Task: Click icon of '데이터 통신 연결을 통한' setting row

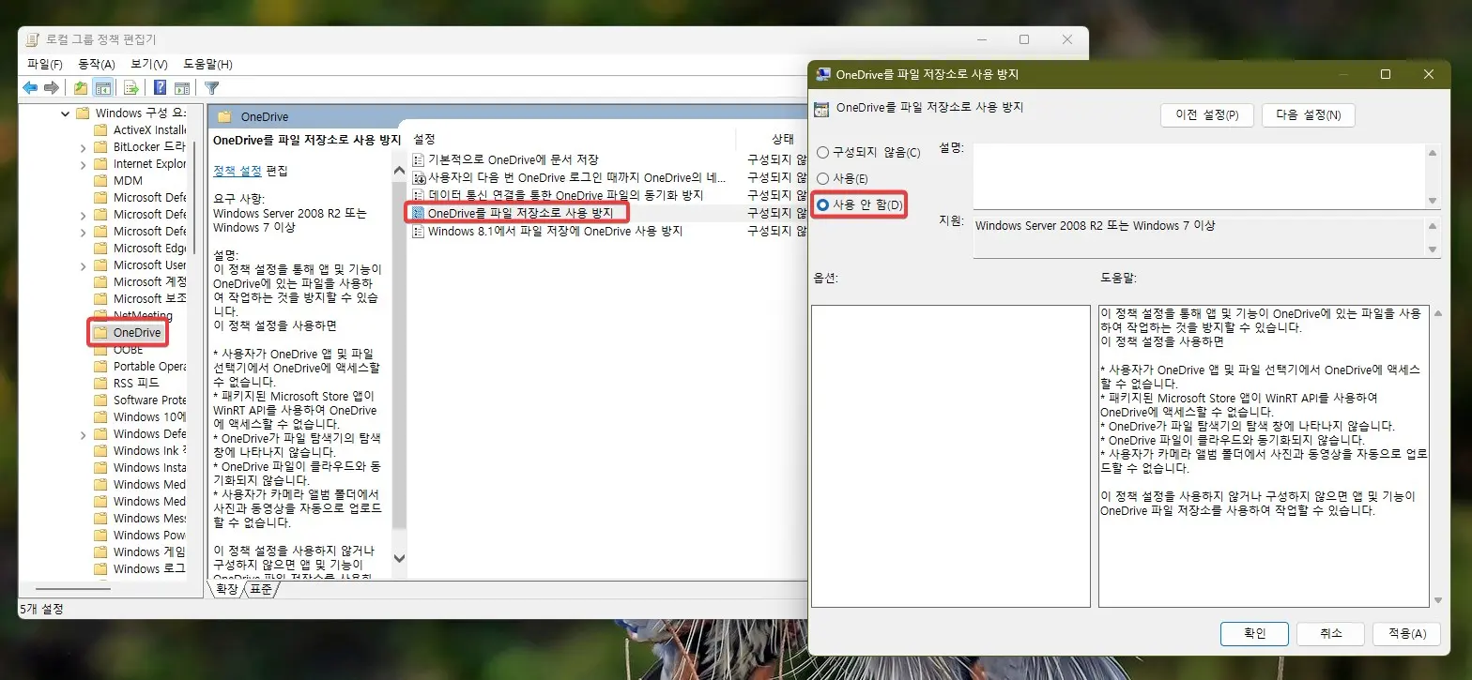Action: [419, 195]
